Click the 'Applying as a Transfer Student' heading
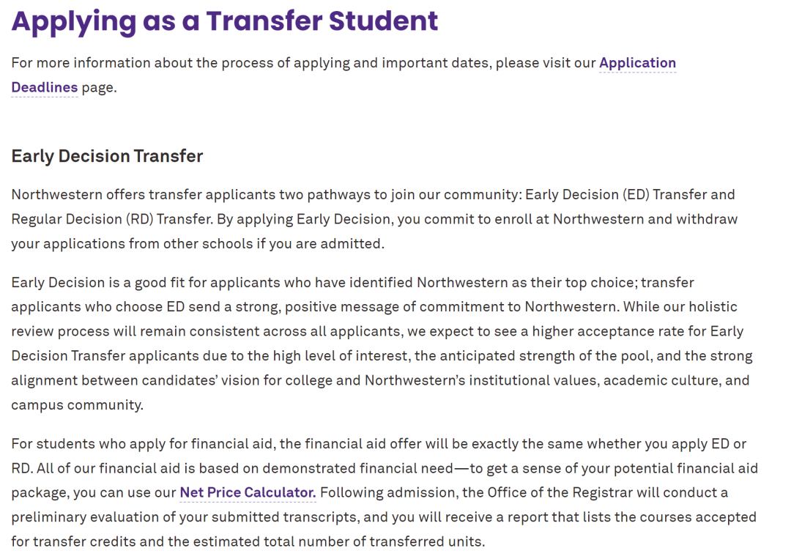The width and height of the screenshot is (791, 559). 225,21
